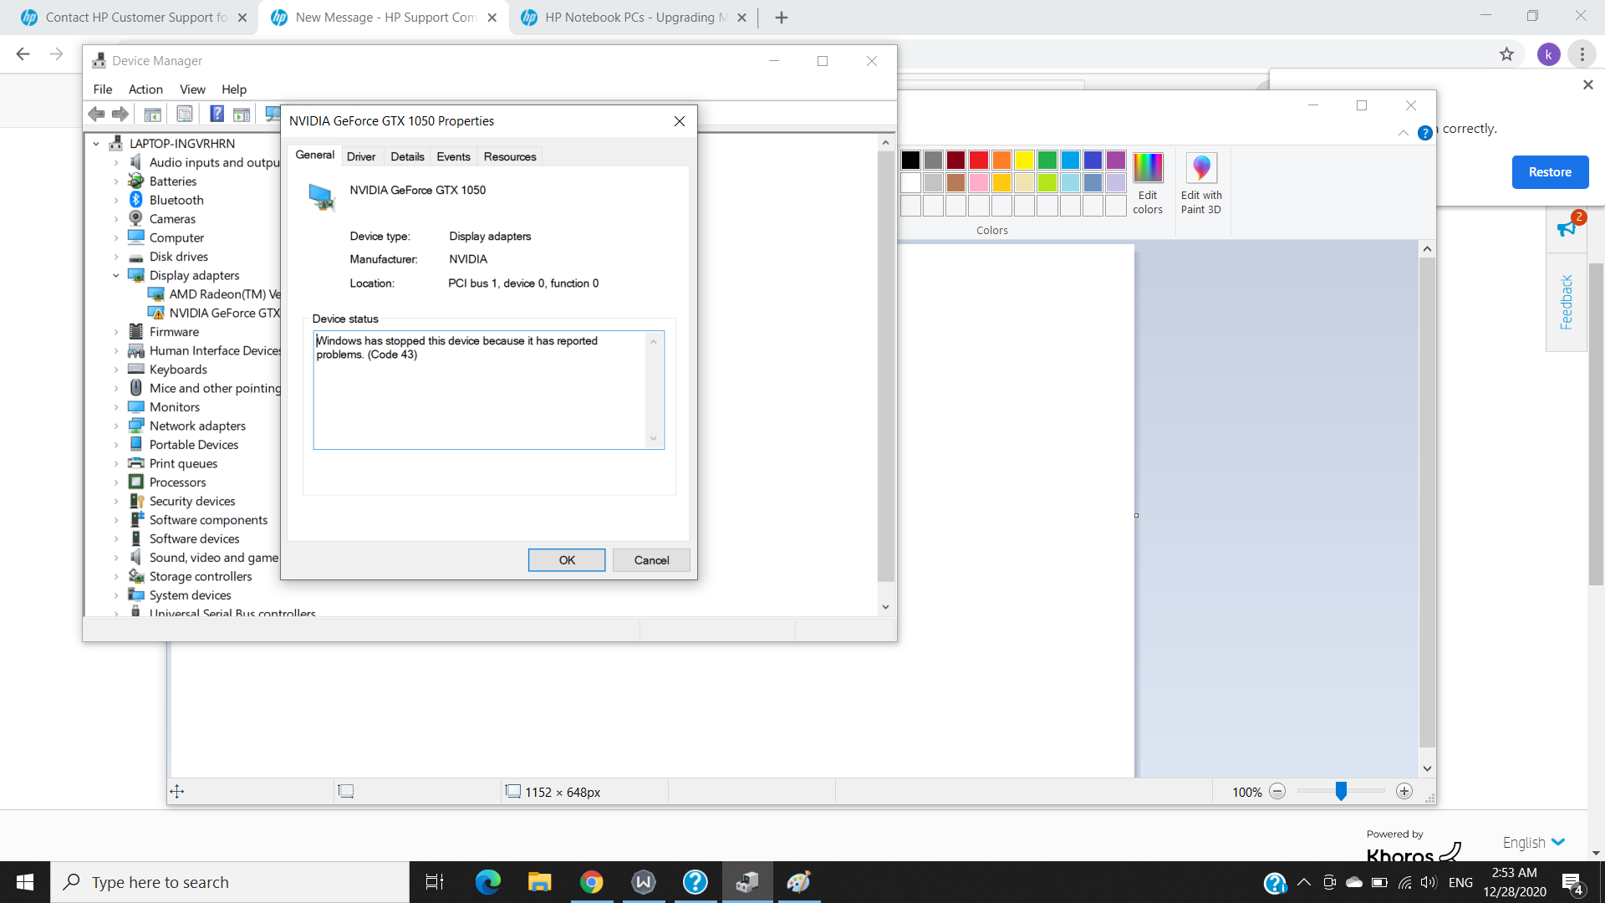The height and width of the screenshot is (903, 1605).
Task: Open the Action menu in Device Manager
Action: 145,89
